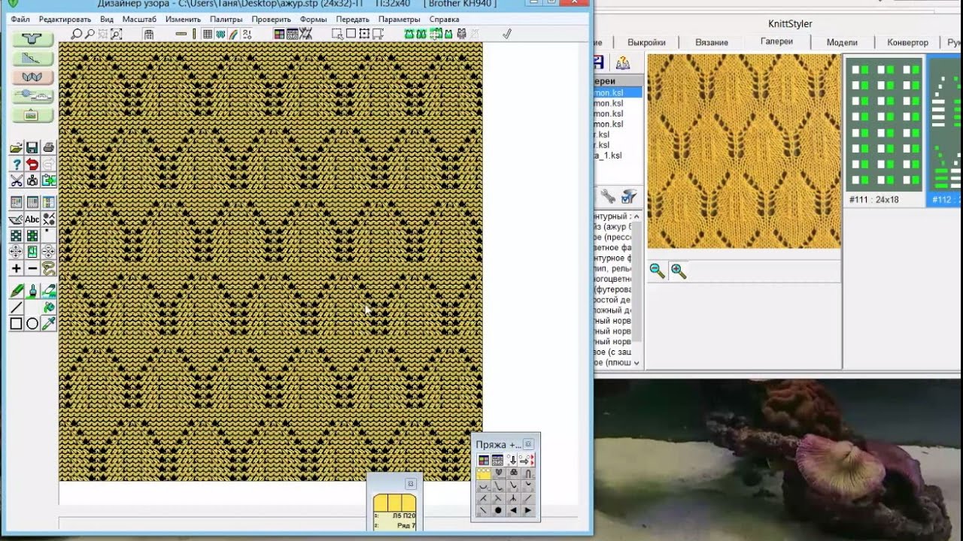Viewport: 963px width, 541px height.
Task: Open the Редактировать menu
Action: pos(65,19)
